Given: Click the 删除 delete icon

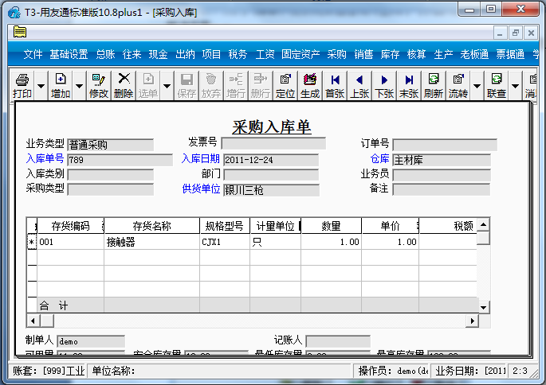Looking at the screenshot, I should (x=124, y=86).
